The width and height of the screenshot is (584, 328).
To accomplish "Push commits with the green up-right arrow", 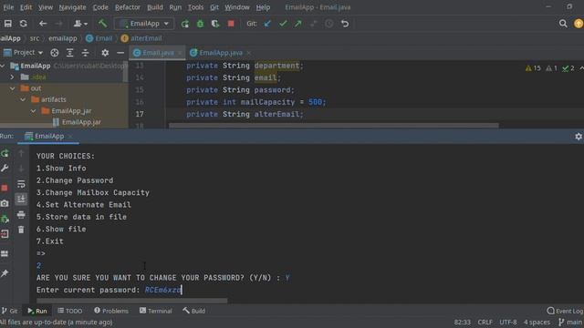I will click(298, 24).
